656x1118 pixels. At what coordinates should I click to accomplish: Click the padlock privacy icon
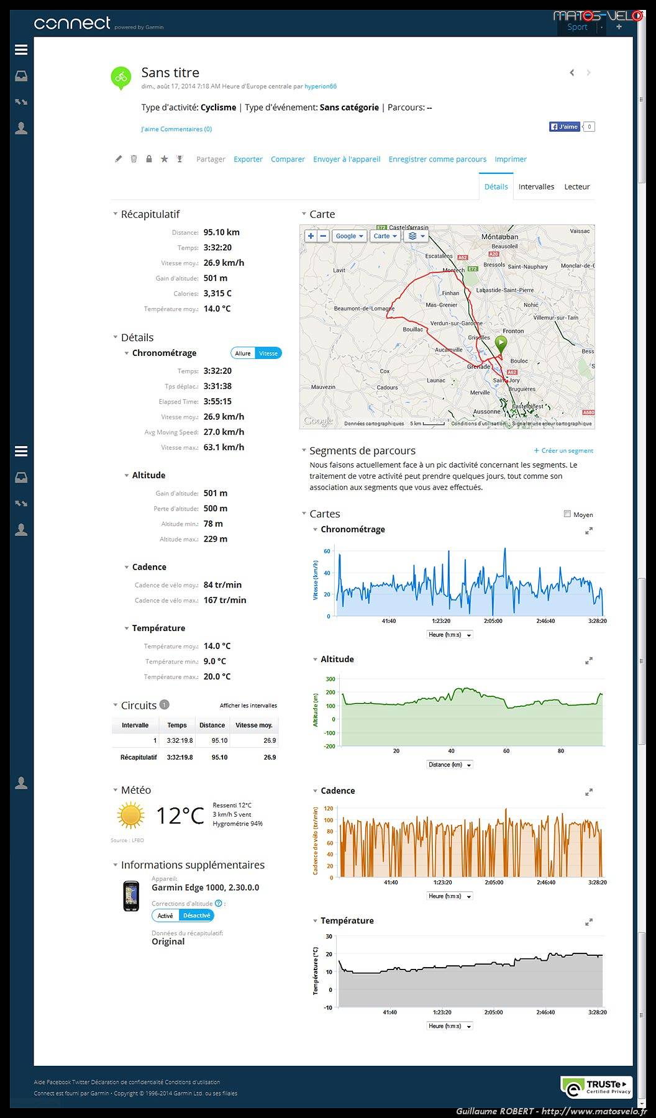coord(149,159)
